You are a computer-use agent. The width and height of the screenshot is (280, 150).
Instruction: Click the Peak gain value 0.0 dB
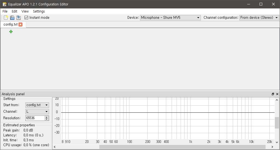tap(28, 130)
